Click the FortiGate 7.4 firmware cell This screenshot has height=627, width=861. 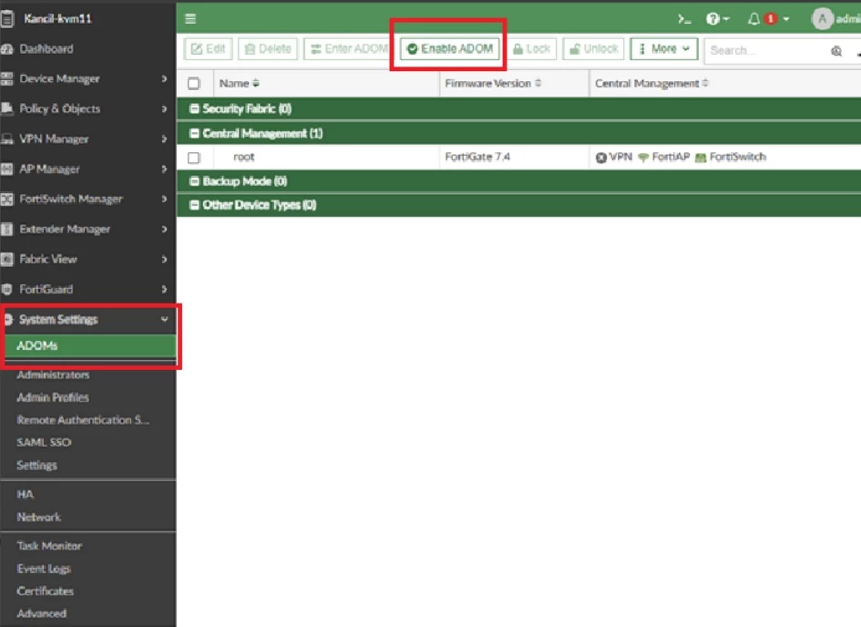477,158
